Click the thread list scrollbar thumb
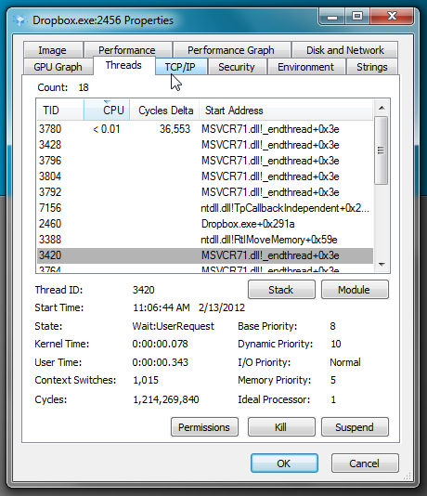This screenshot has height=496, width=427. coord(382,150)
